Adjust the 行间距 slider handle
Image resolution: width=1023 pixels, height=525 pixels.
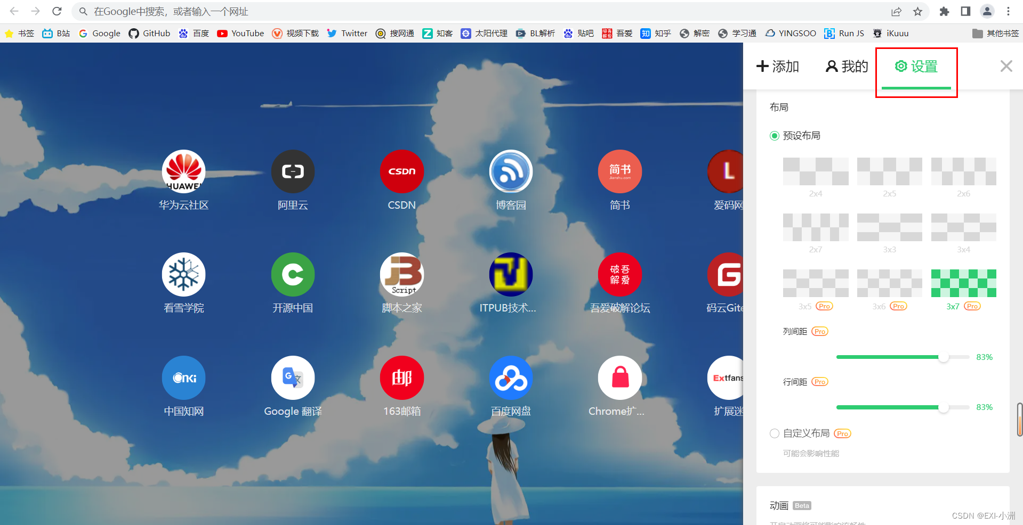click(944, 408)
